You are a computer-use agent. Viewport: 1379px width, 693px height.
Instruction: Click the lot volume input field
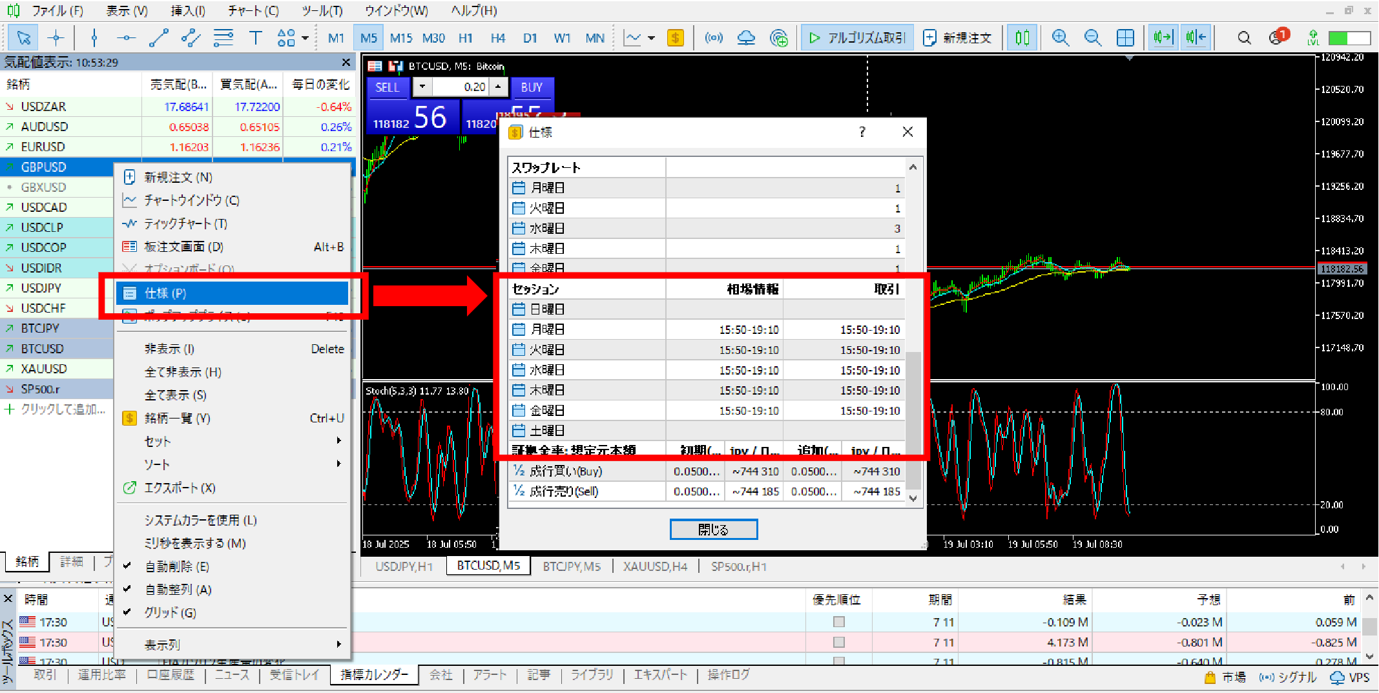[461, 87]
